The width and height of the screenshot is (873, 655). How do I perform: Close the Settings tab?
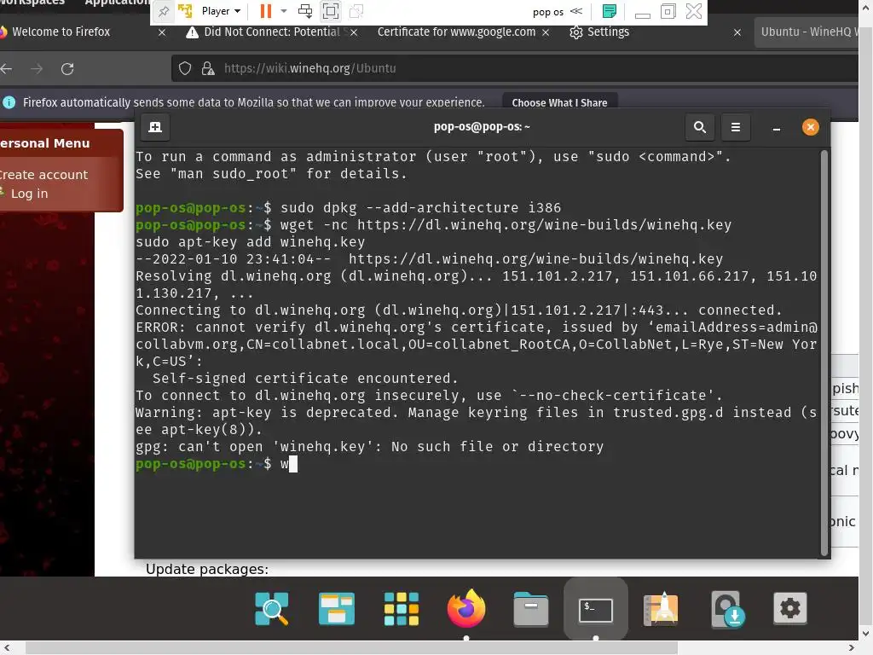737,32
